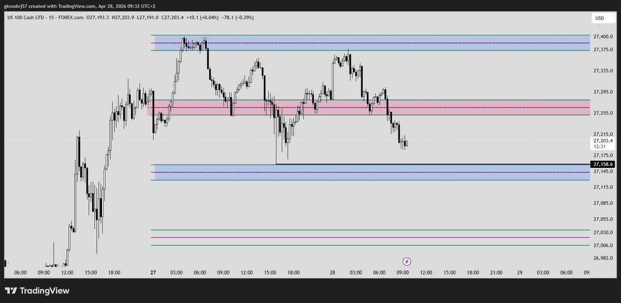Screen dimensions: 621x303
Task: Click the 27,030.0 price axis label
Action: pos(603,233)
